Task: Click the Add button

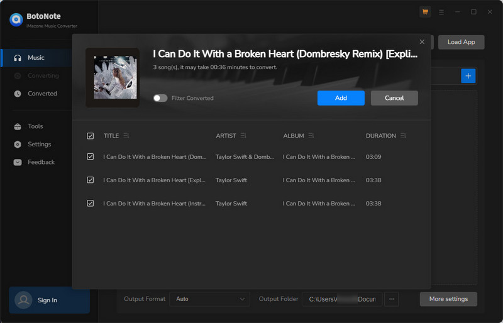Action: (x=341, y=98)
